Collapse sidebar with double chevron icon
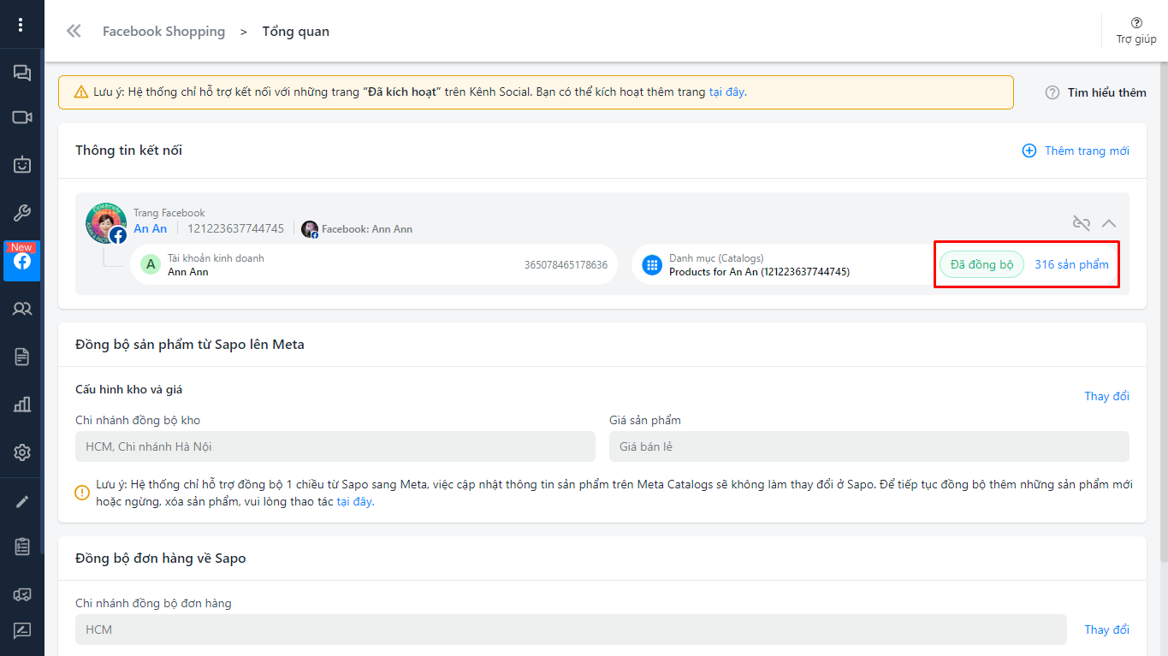Image resolution: width=1168 pixels, height=656 pixels. click(x=74, y=32)
